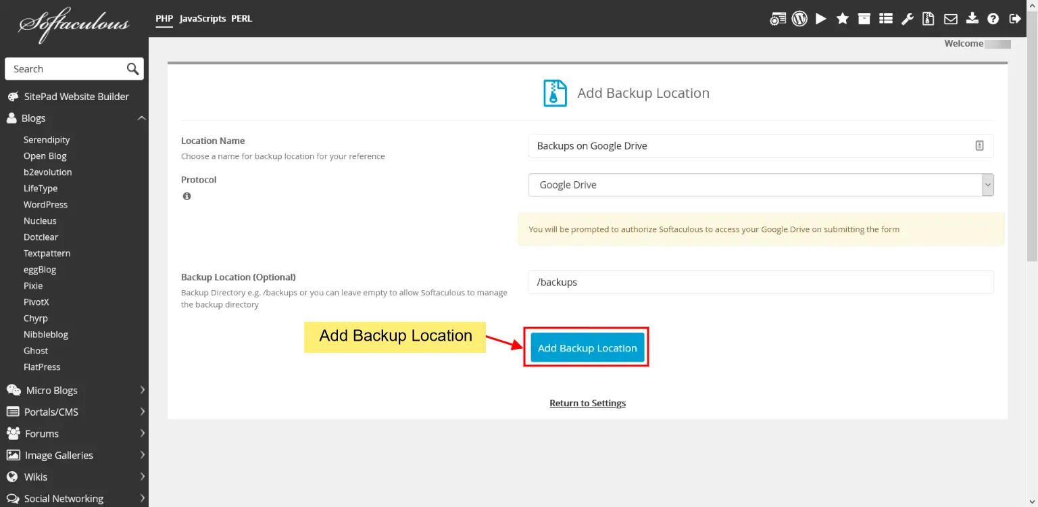Viewport: 1038px width, 507px height.
Task: Click the Protocol info icon
Action: pos(187,196)
